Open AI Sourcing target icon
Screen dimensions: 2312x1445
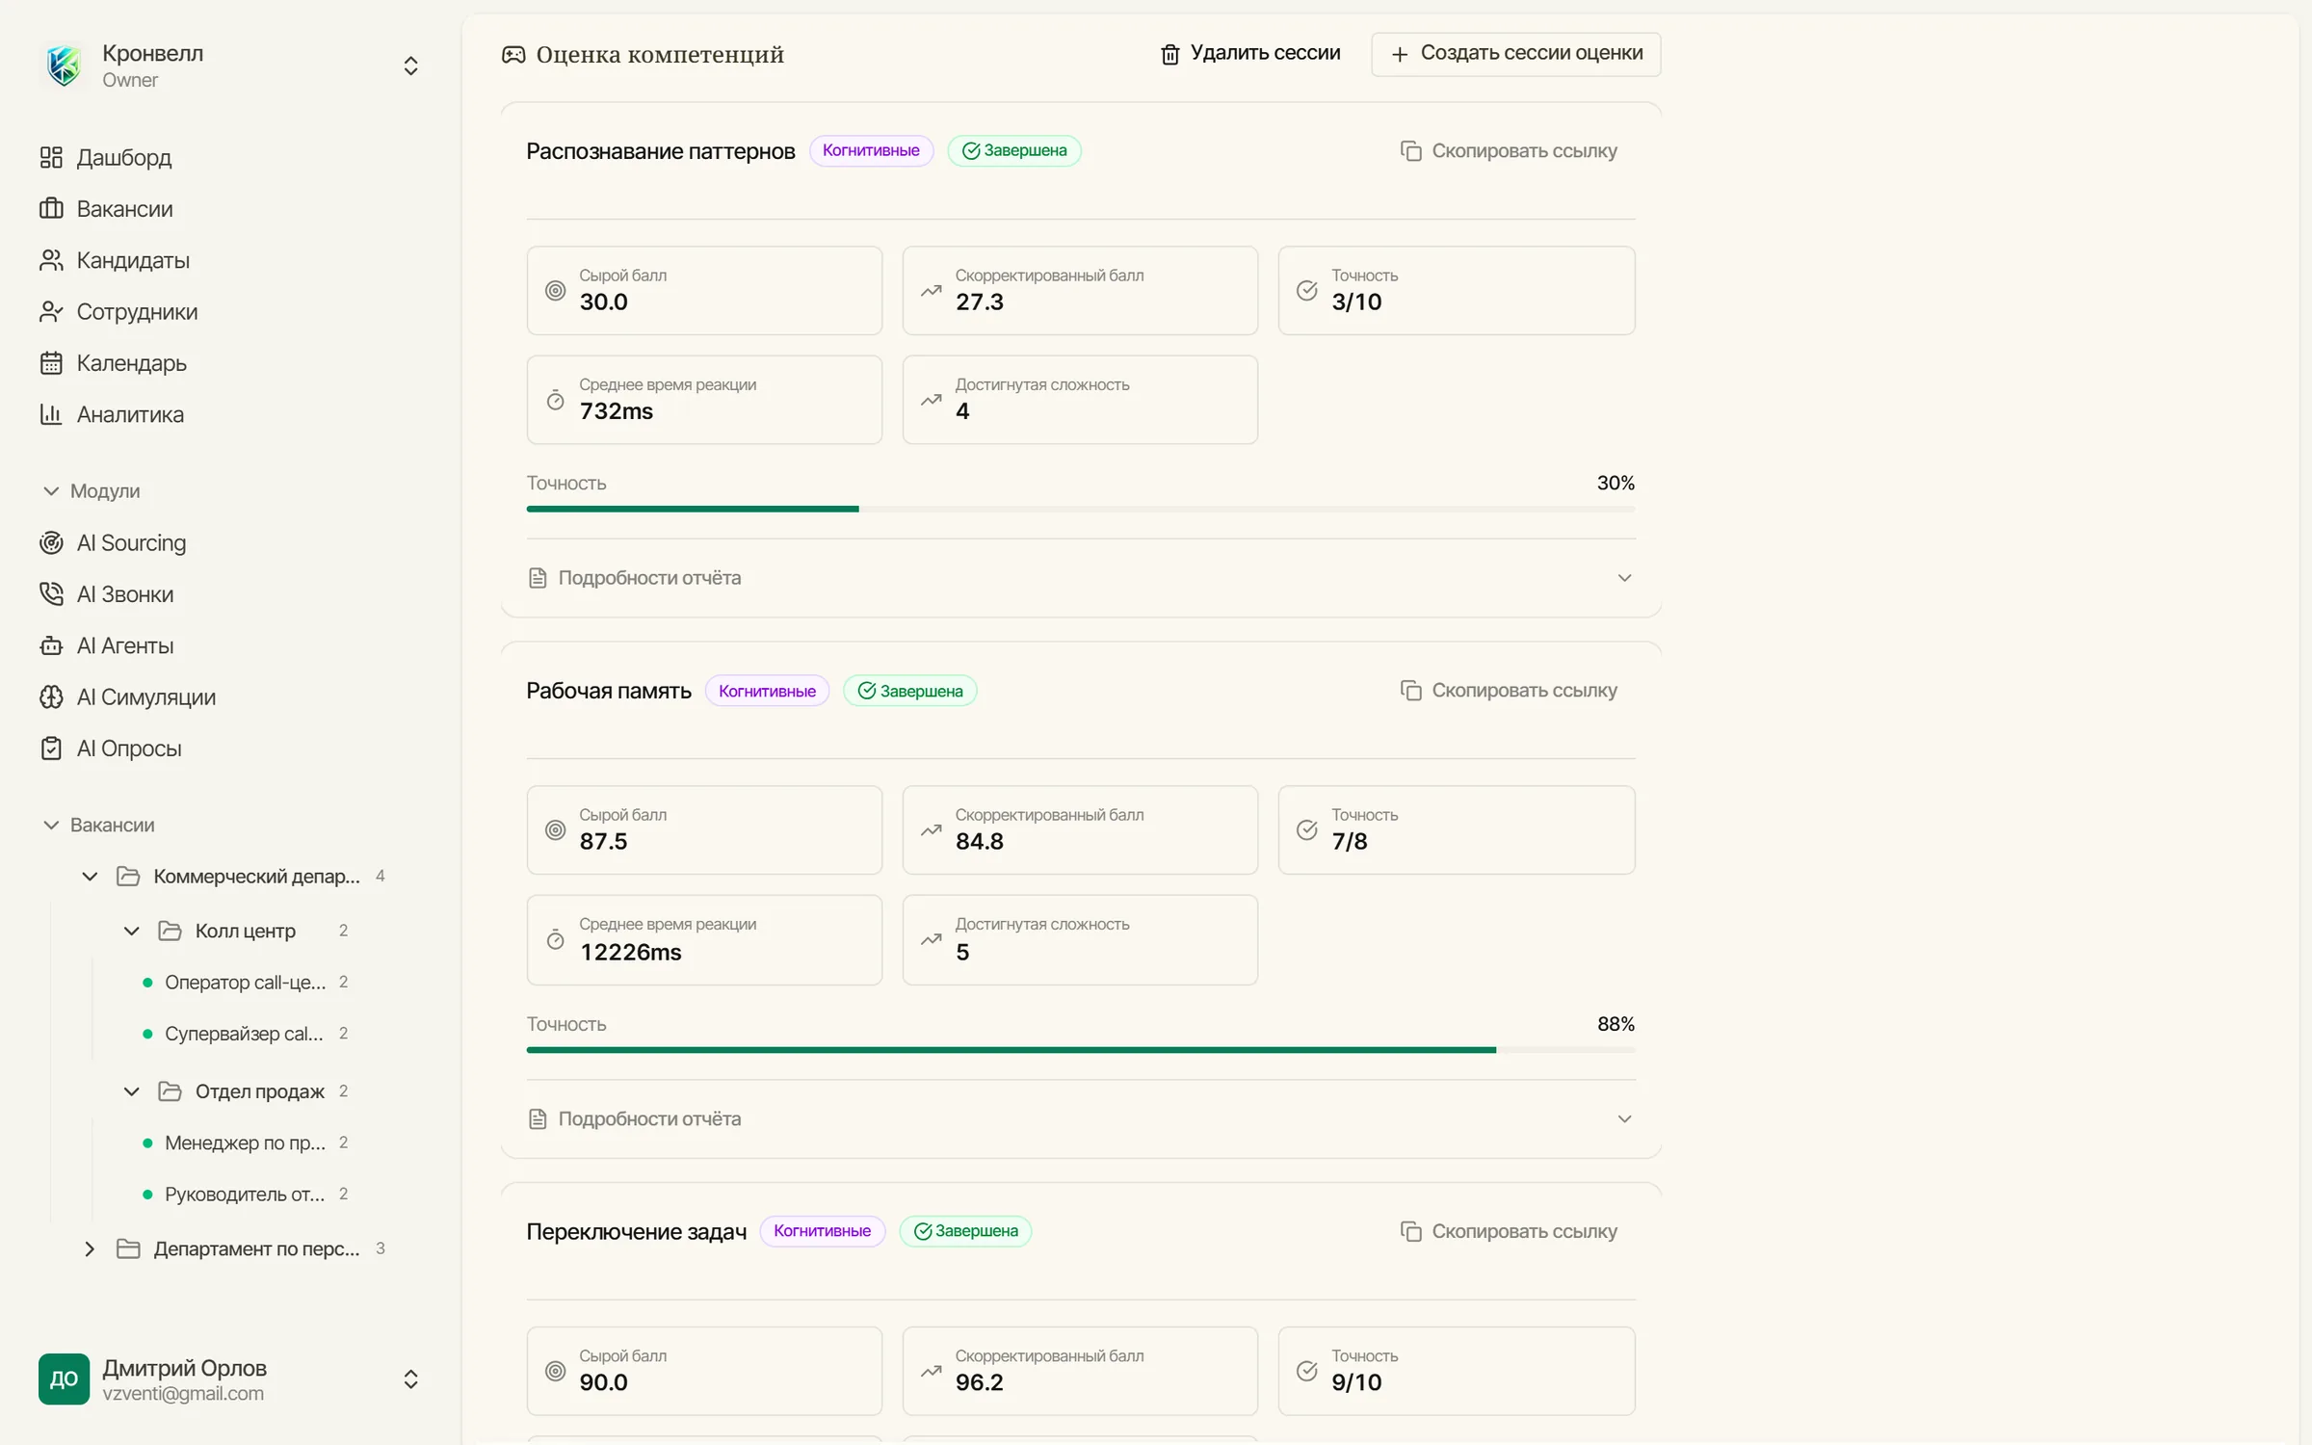coord(51,542)
